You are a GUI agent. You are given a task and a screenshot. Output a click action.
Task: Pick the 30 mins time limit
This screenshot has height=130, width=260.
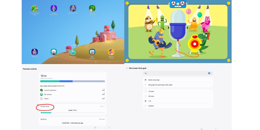tap(145, 96)
